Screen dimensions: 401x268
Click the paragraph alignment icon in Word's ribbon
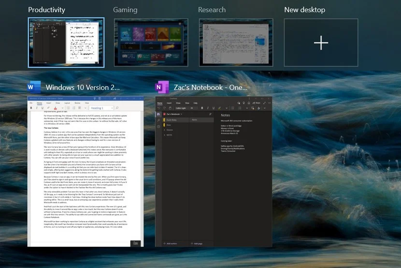(x=80, y=108)
